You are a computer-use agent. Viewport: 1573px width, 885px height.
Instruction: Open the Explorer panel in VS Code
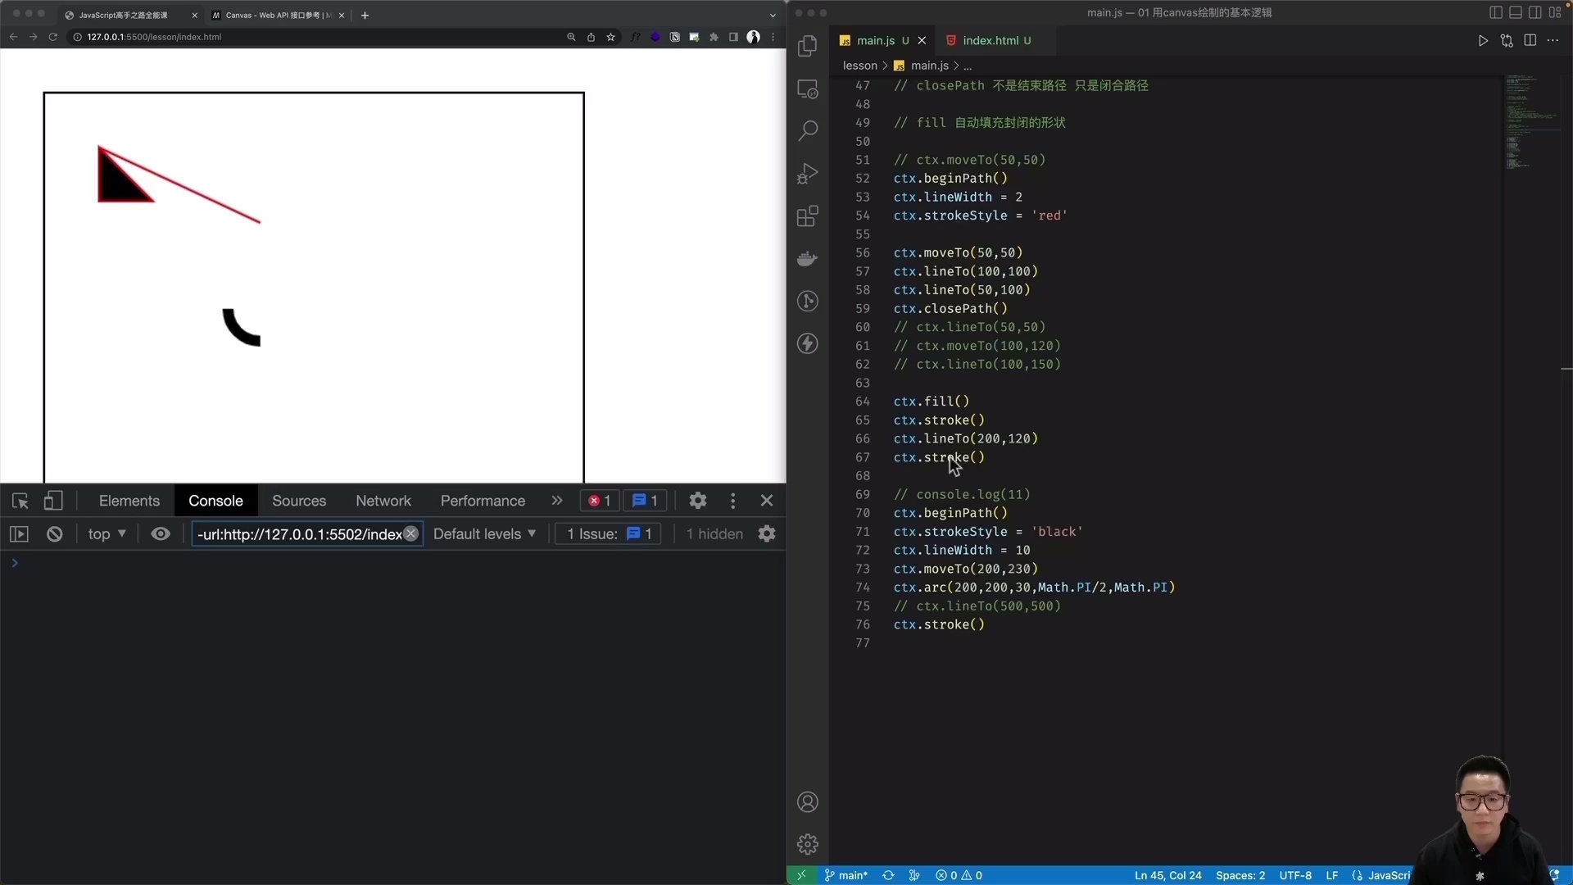click(808, 46)
